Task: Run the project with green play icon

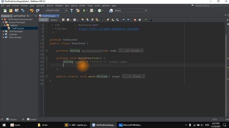Action: pyautogui.click(x=84, y=11)
